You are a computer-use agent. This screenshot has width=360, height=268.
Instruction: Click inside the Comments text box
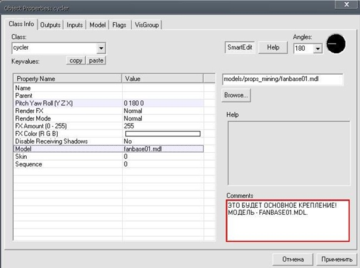click(288, 221)
